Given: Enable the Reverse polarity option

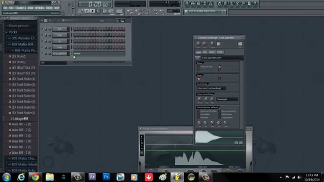Looking at the screenshot, I should pyautogui.click(x=219, y=111).
